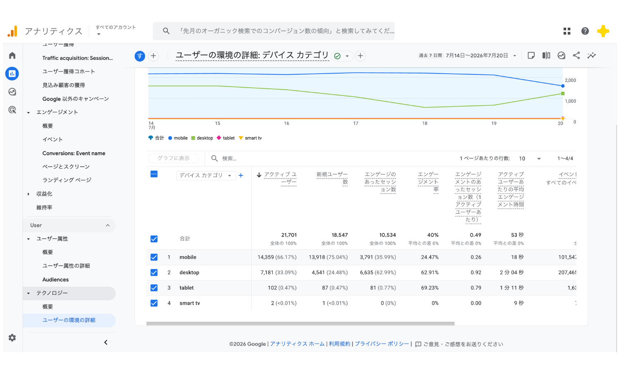Open 利用規約 footer link

(x=339, y=344)
